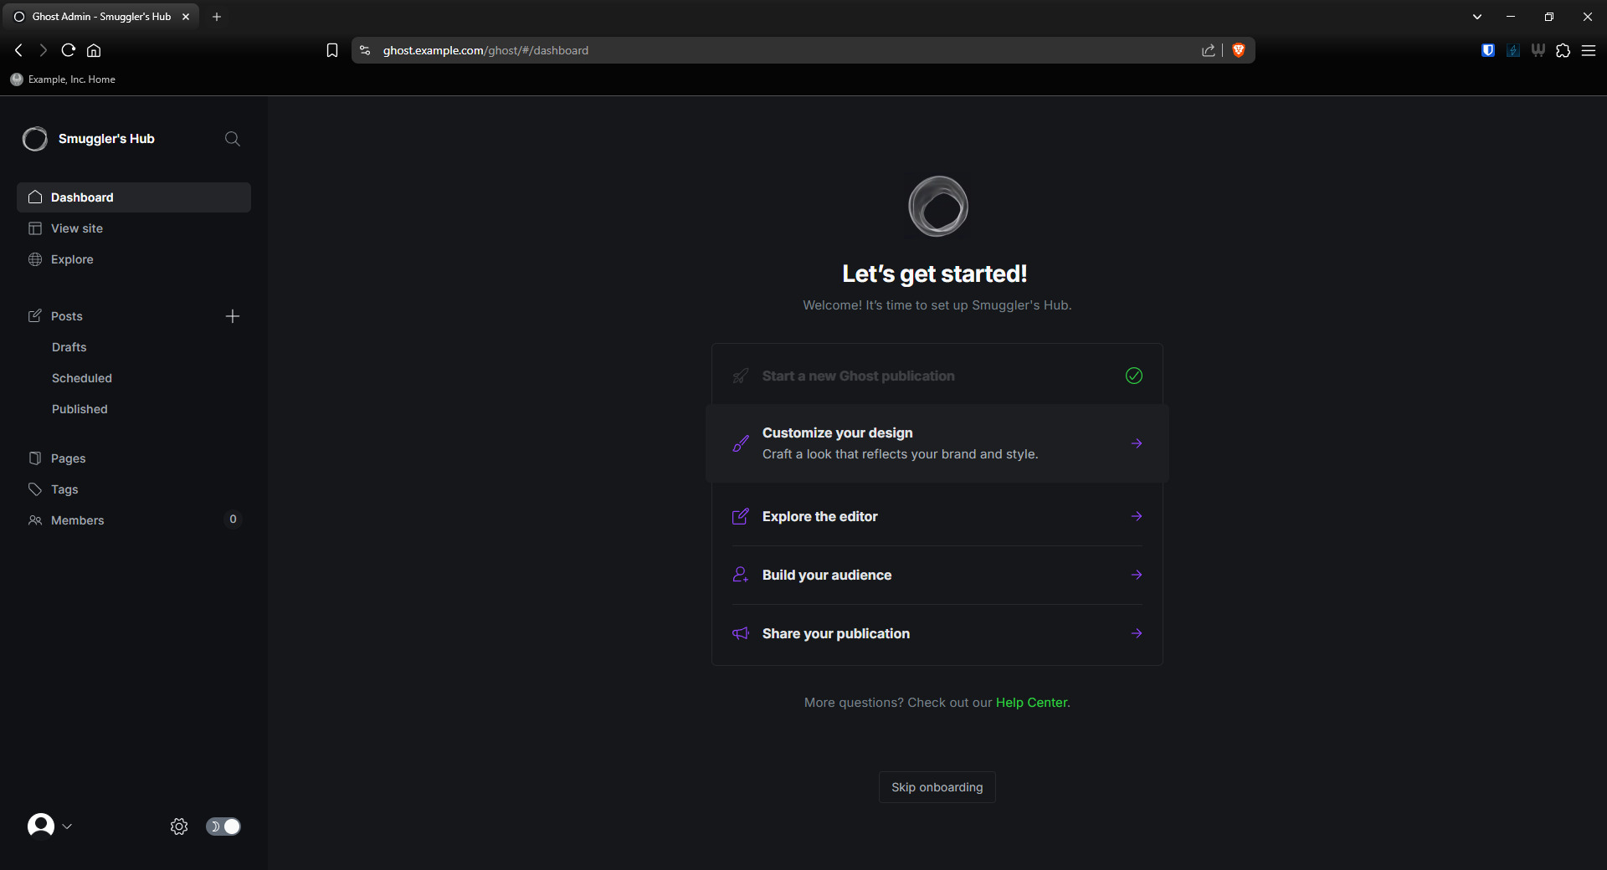Open the Dashboard sidebar item
The image size is (1607, 870).
82,197
